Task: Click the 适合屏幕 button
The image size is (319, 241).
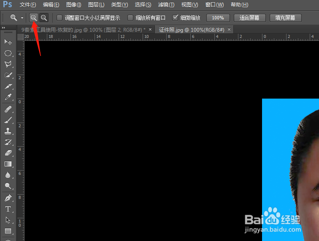Action: pos(250,18)
